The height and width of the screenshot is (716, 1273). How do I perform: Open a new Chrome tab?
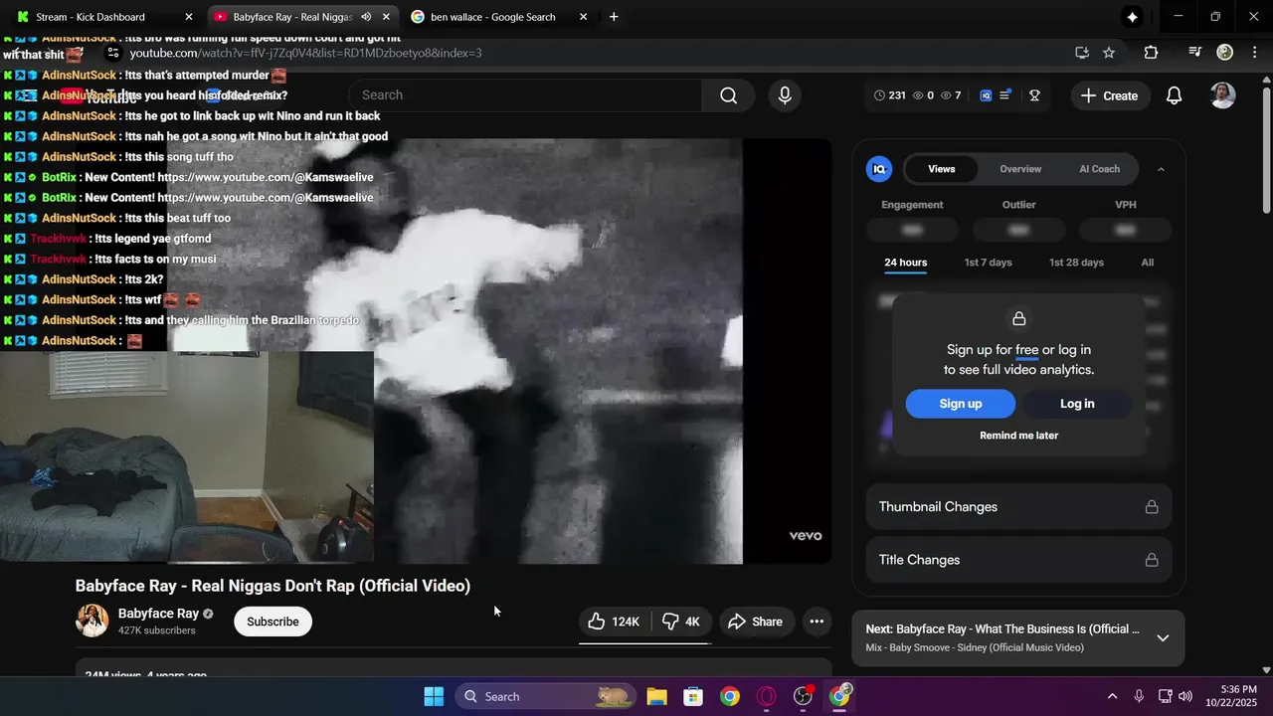(x=614, y=17)
